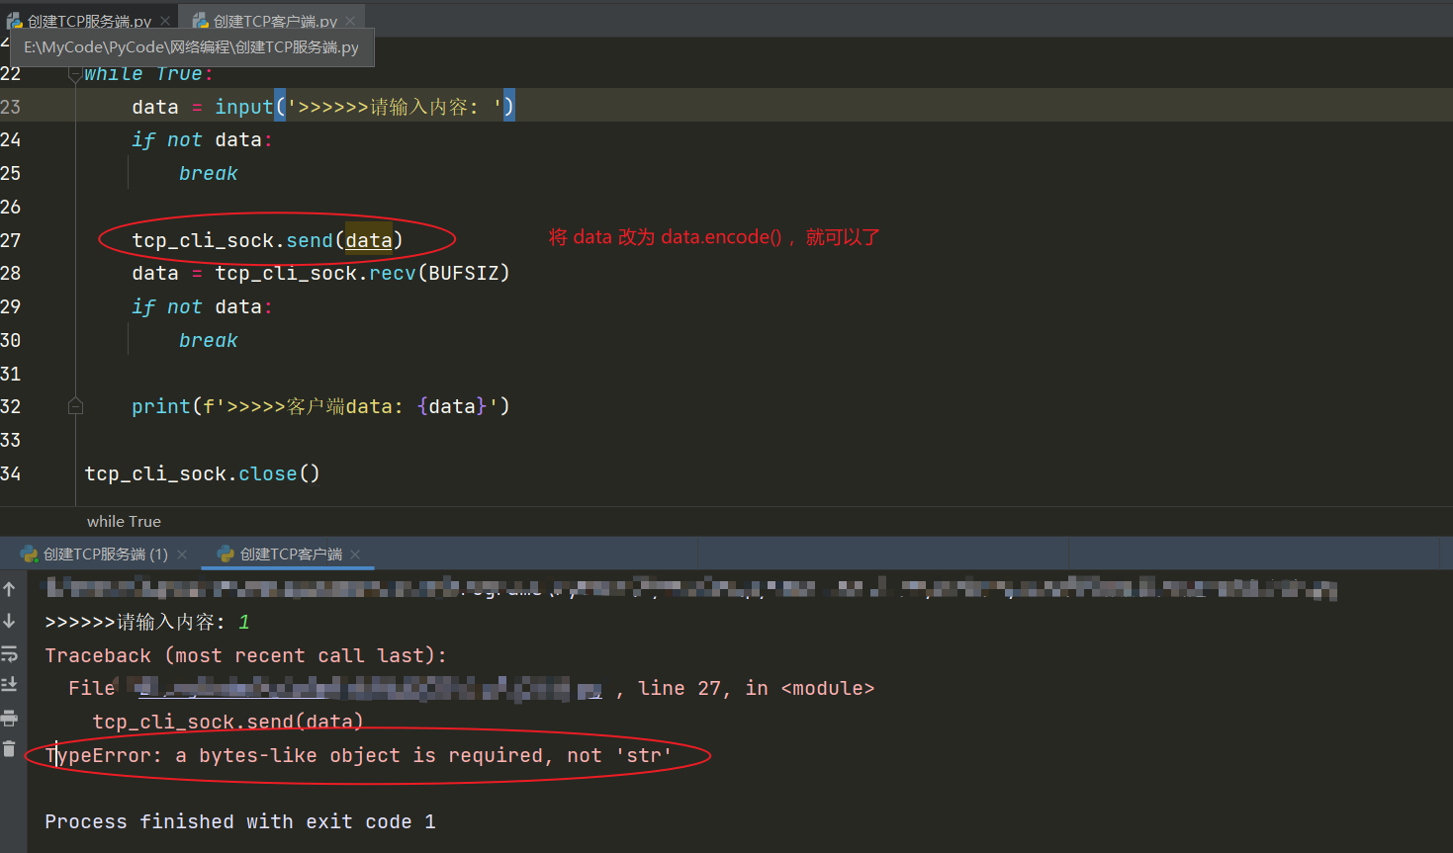Click the 'if not data:' on line 29

click(202, 307)
